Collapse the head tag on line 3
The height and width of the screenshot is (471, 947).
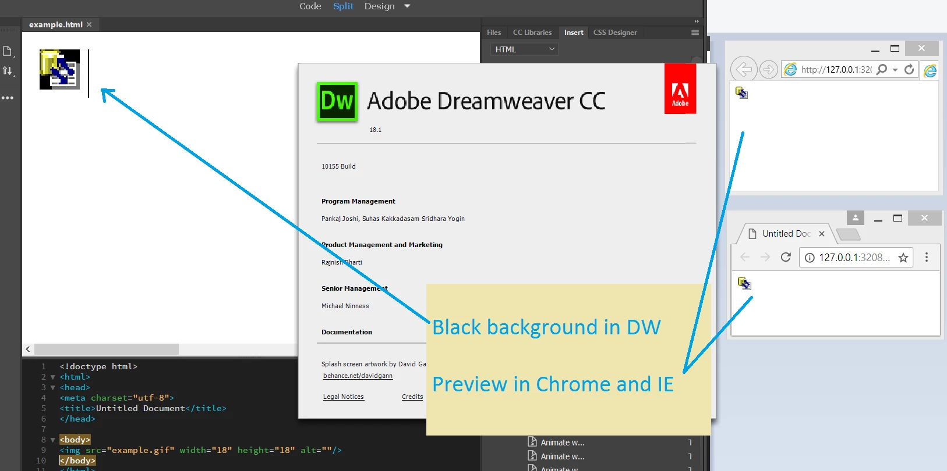click(x=53, y=387)
